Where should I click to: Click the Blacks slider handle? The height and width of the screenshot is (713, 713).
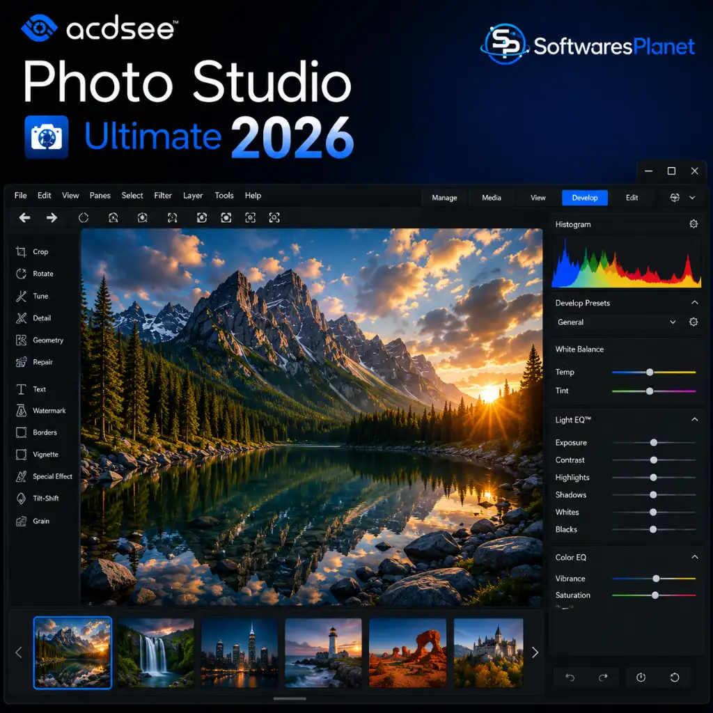pyautogui.click(x=653, y=529)
